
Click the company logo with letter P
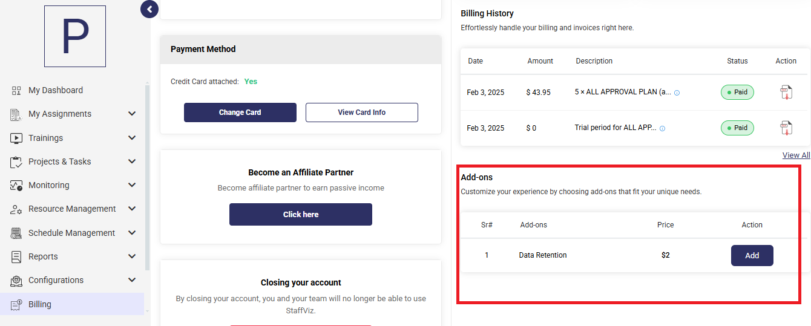click(75, 36)
